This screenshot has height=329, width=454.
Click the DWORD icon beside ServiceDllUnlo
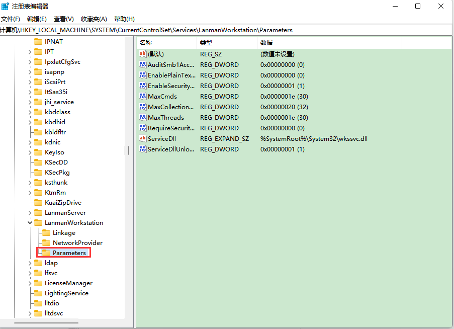click(142, 149)
